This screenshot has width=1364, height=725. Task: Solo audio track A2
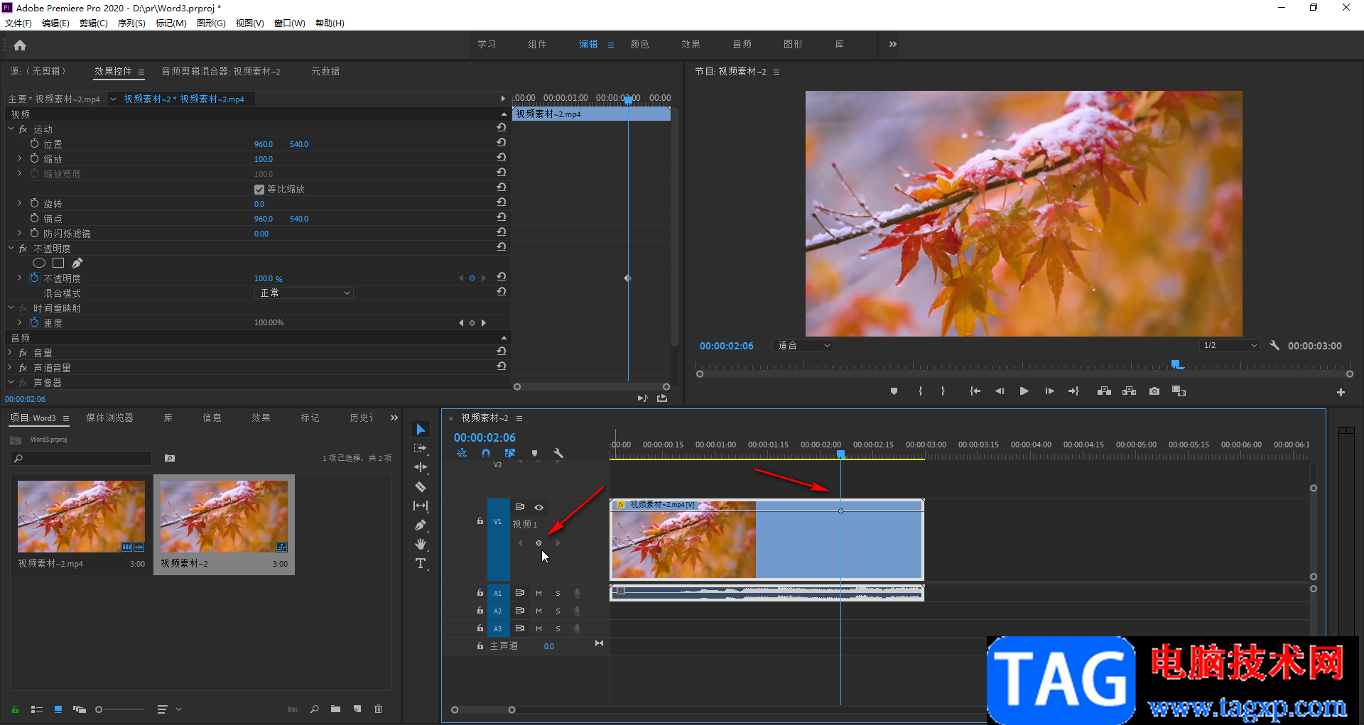pos(558,611)
